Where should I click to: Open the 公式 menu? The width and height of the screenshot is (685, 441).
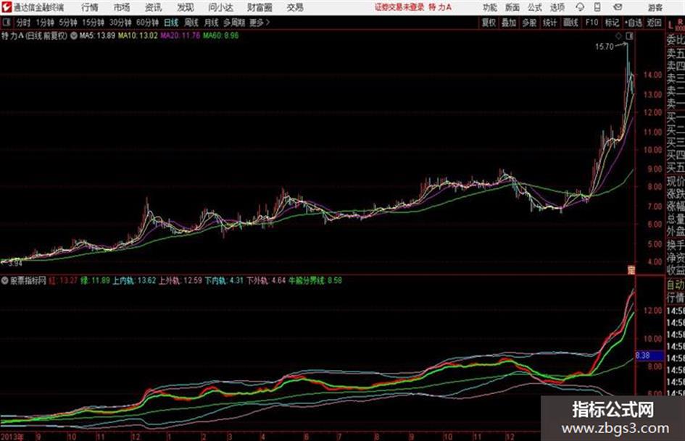tap(535, 7)
